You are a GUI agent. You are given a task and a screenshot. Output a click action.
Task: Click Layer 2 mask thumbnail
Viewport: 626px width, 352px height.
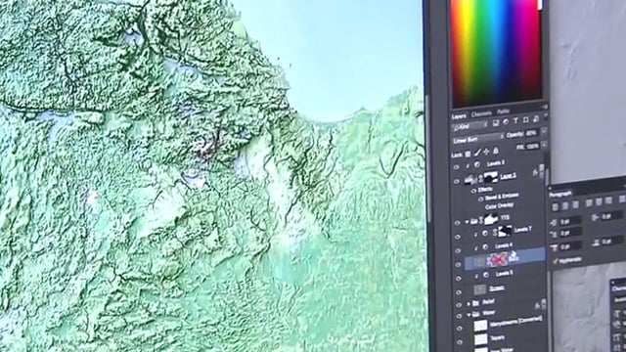coord(491,178)
